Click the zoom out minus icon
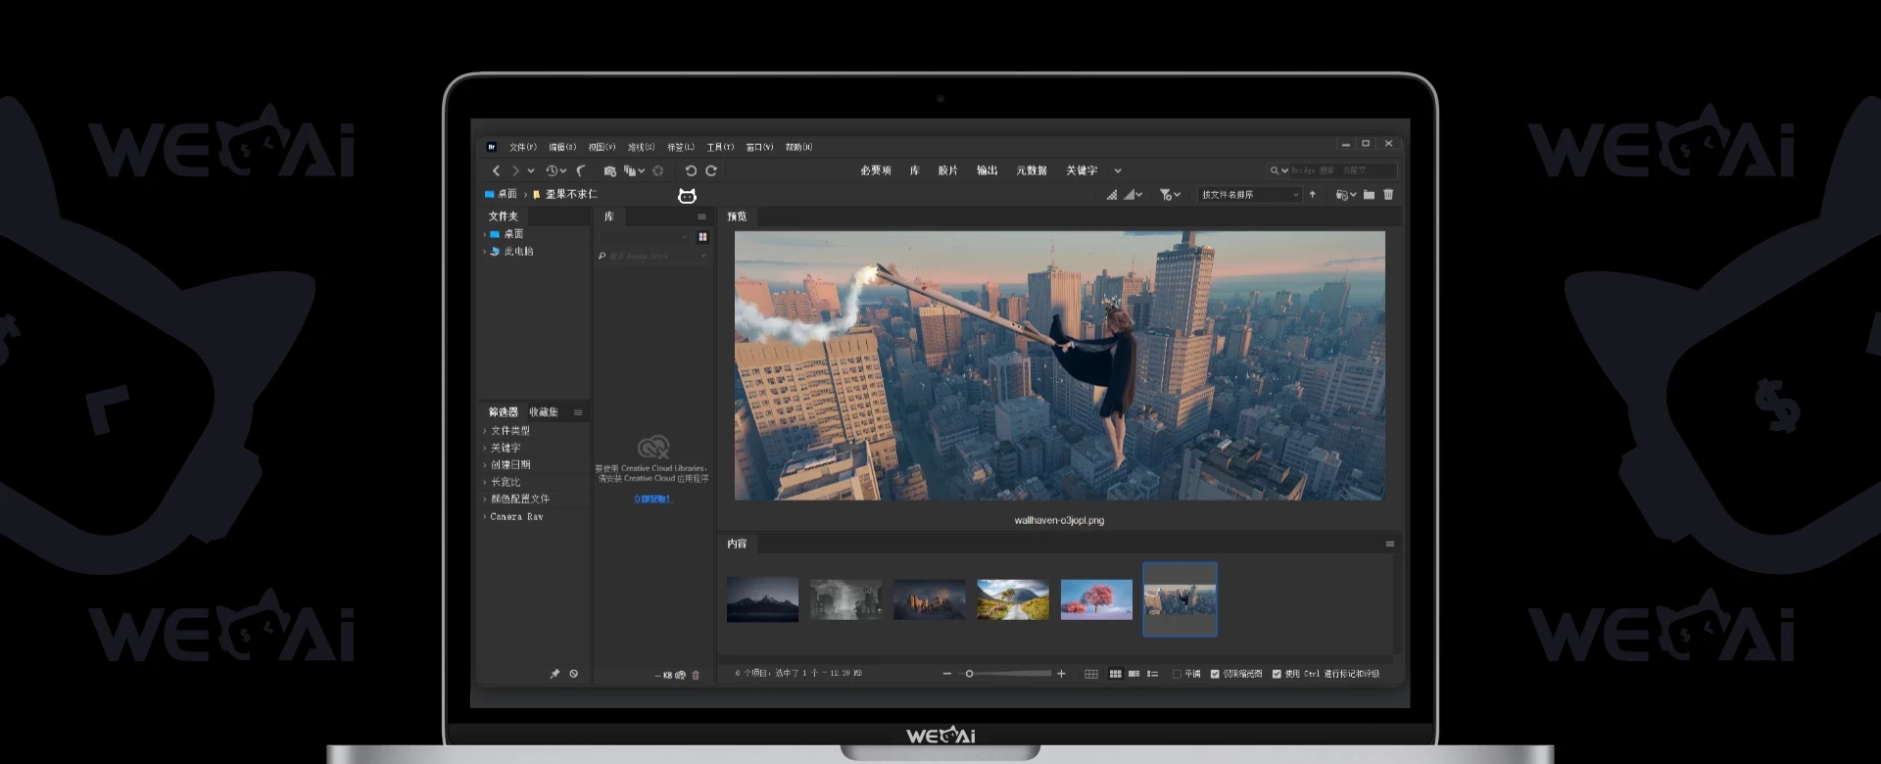This screenshot has width=1881, height=764. [947, 674]
